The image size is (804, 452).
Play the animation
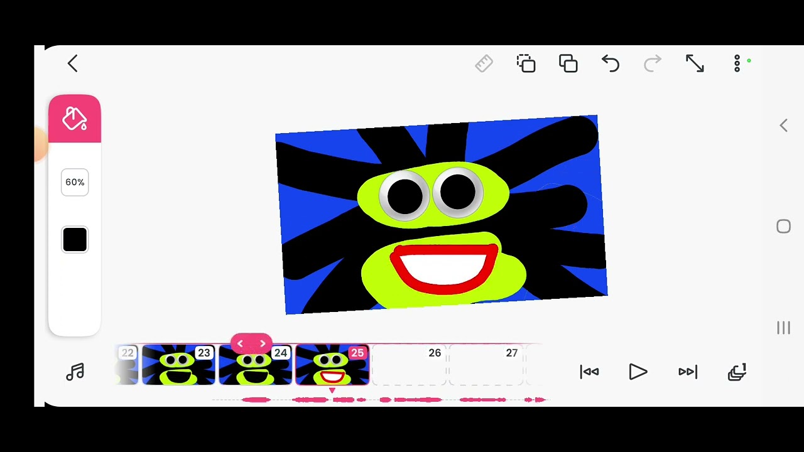[638, 372]
